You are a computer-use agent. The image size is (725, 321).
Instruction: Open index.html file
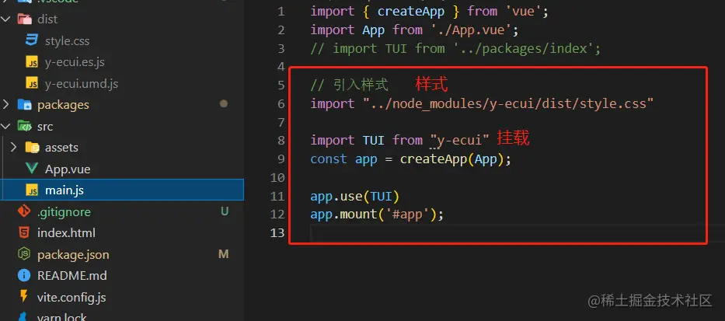[x=66, y=233]
